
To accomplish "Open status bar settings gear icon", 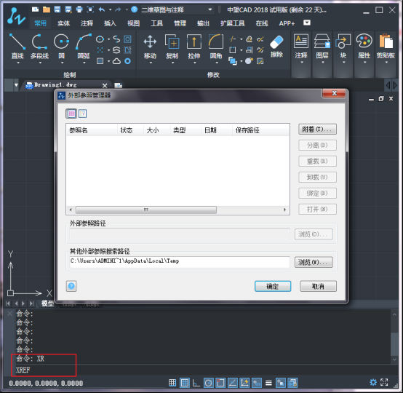I will (373, 383).
